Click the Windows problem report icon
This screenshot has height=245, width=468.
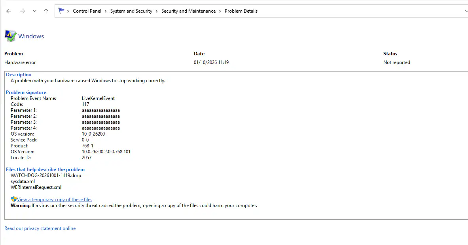(x=10, y=36)
